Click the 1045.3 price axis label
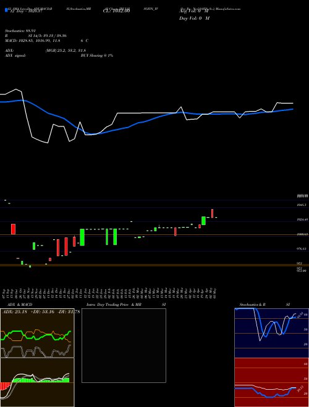 pyautogui.click(x=302, y=205)
